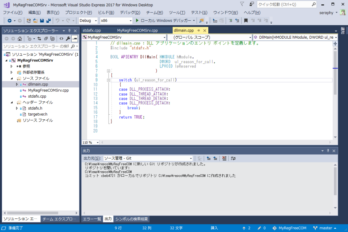Click the Save All toolbar icon
Image resolution: width=348 pixels, height=232 pixels.
pyautogui.click(x=48, y=21)
